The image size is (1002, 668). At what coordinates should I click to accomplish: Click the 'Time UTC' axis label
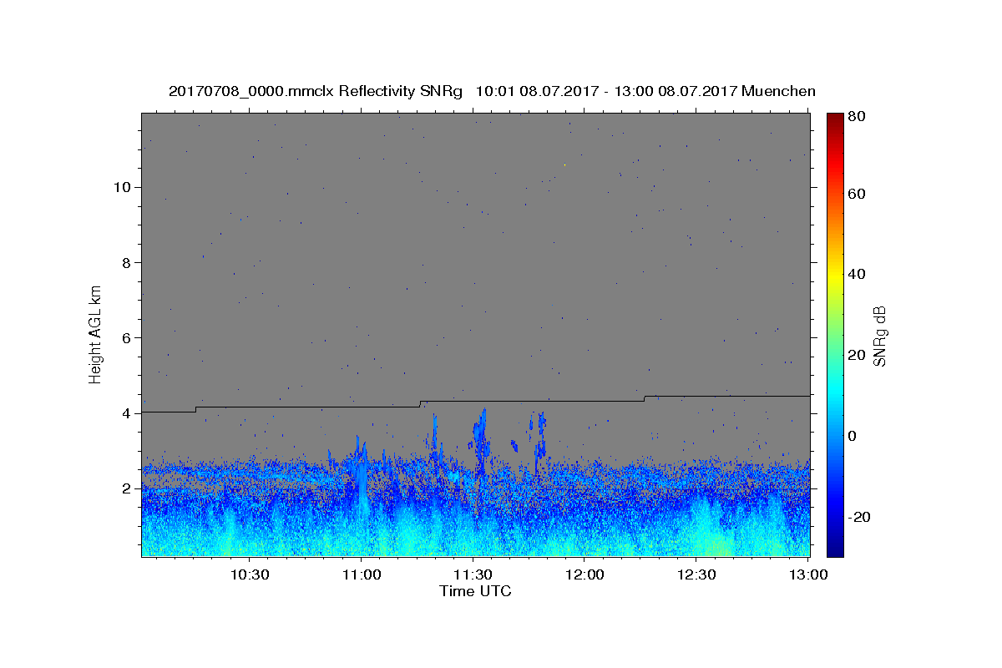pos(475,591)
